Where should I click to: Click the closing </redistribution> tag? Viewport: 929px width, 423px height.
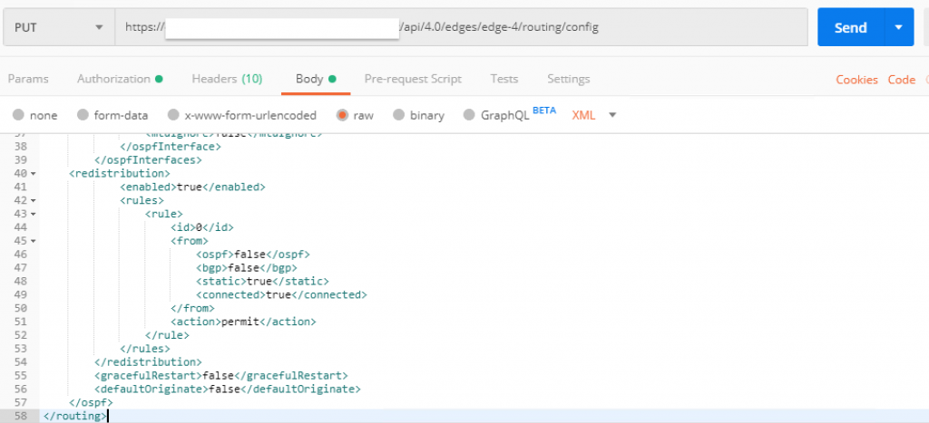tap(148, 362)
